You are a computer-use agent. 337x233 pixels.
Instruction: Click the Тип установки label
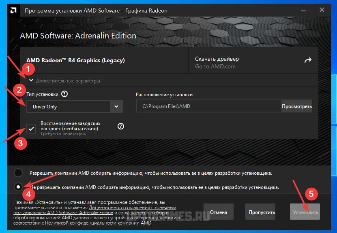42,94
